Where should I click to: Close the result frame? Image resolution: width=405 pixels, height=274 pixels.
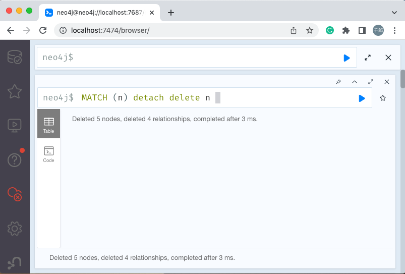point(387,82)
